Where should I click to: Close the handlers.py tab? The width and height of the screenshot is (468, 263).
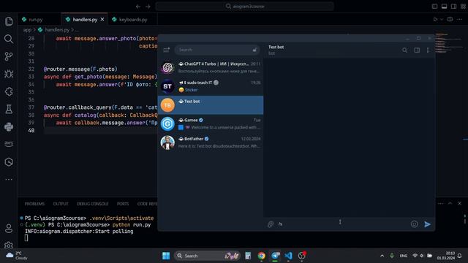(x=102, y=20)
